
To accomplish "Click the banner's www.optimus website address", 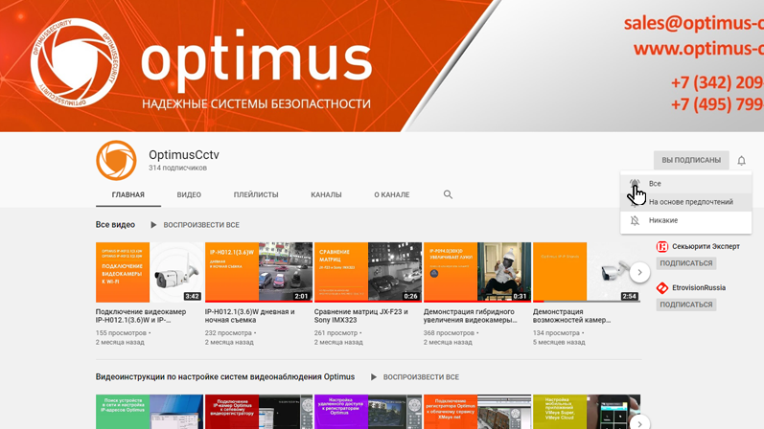I will pyautogui.click(x=698, y=49).
